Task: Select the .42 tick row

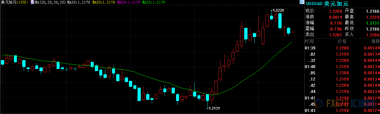Action: (342, 85)
